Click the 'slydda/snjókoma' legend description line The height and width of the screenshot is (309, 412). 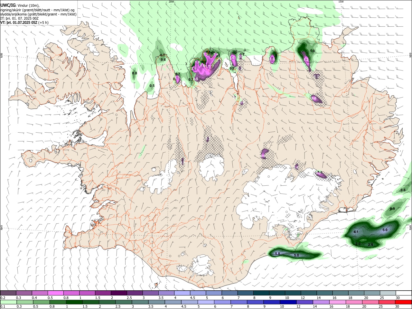pyautogui.click(x=38, y=14)
